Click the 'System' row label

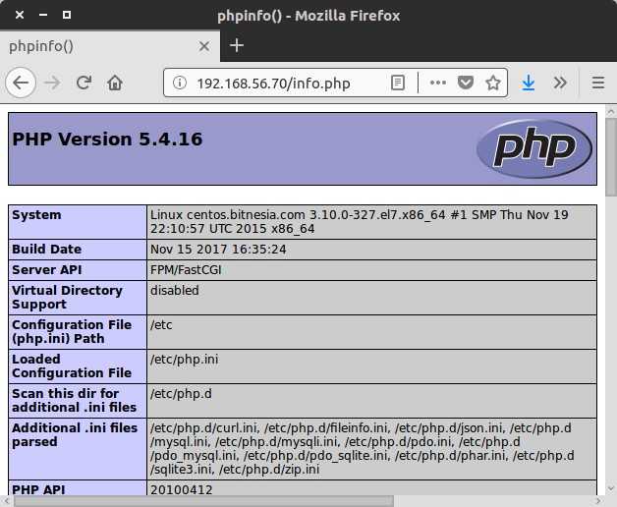click(x=36, y=215)
